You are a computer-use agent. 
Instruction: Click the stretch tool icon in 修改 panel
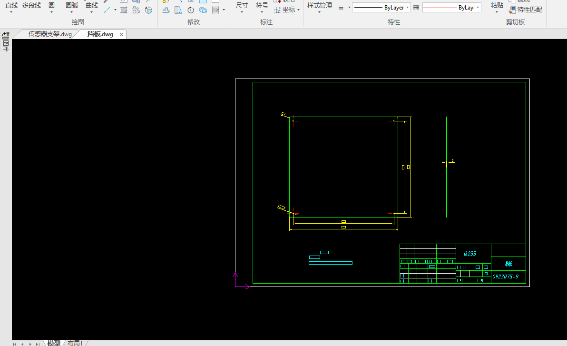click(x=178, y=10)
